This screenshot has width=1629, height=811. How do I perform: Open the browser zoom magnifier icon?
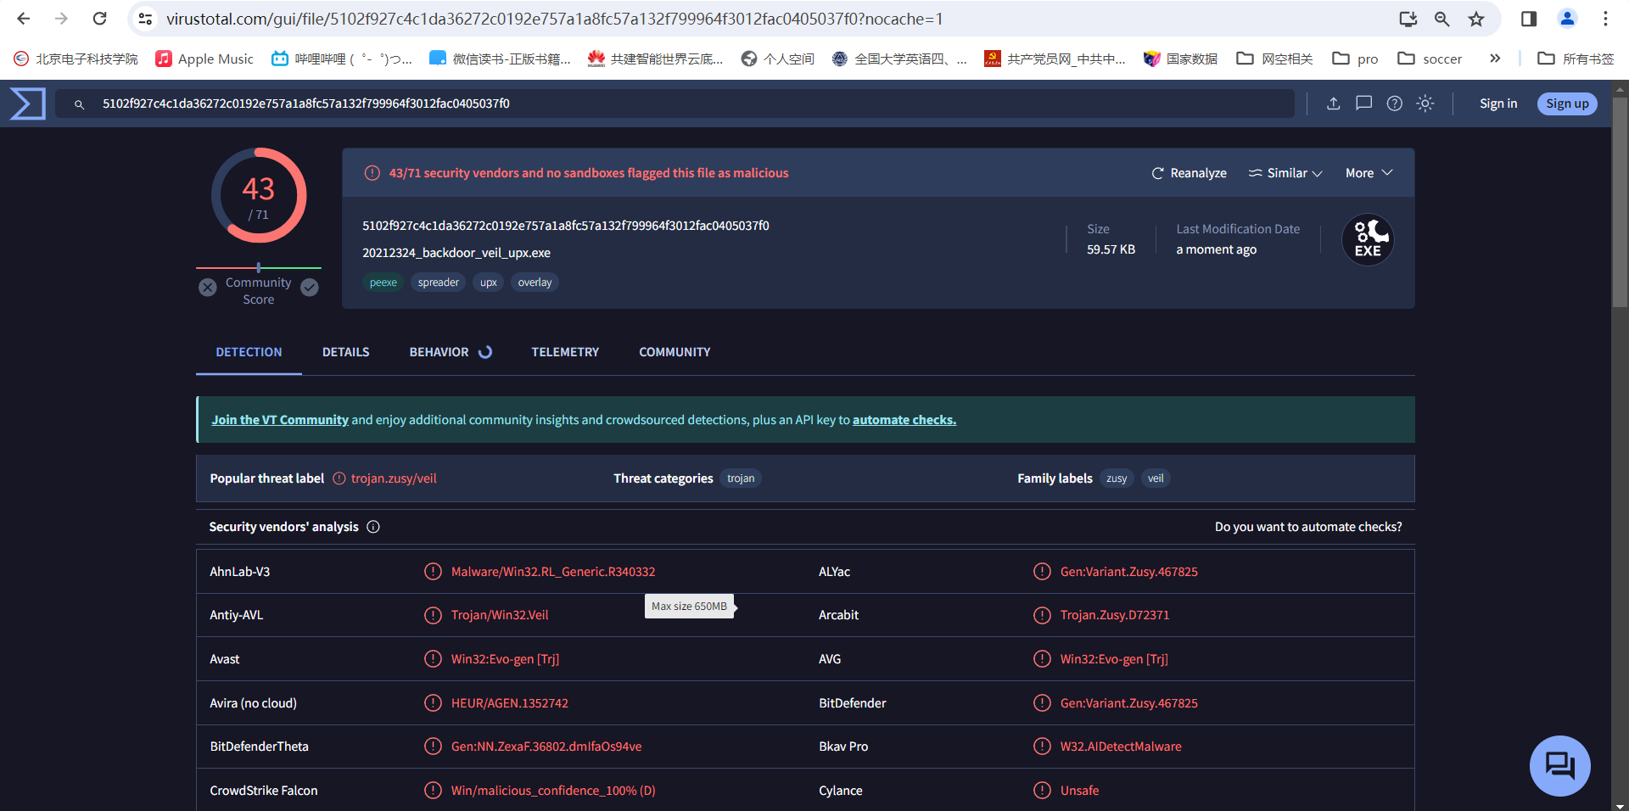point(1441,19)
